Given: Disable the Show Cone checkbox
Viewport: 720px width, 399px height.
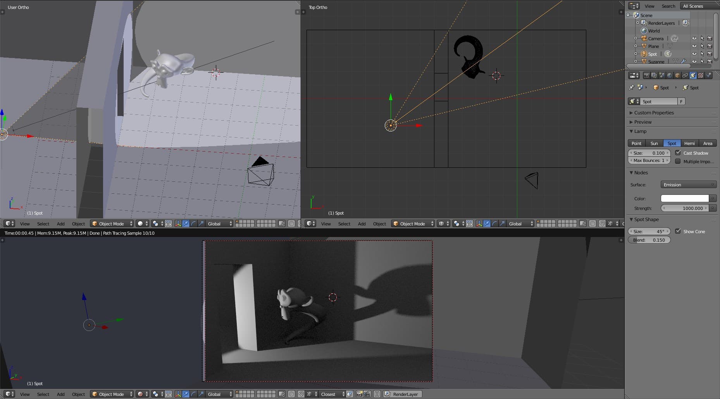Looking at the screenshot, I should tap(678, 231).
